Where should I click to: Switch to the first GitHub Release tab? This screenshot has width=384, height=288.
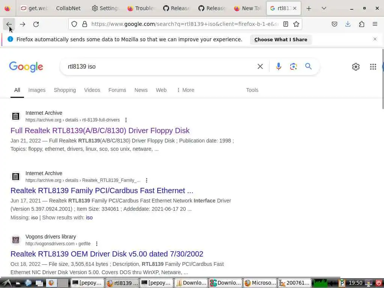tap(176, 8)
